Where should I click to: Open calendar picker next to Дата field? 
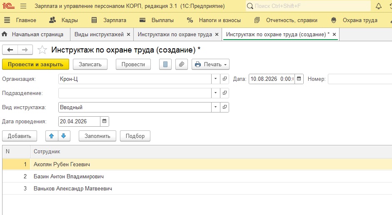click(x=299, y=79)
